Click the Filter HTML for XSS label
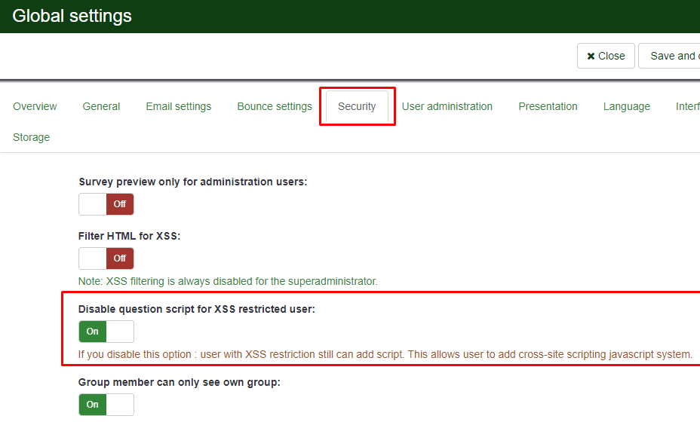Viewport: 700px width, 422px height. (129, 236)
